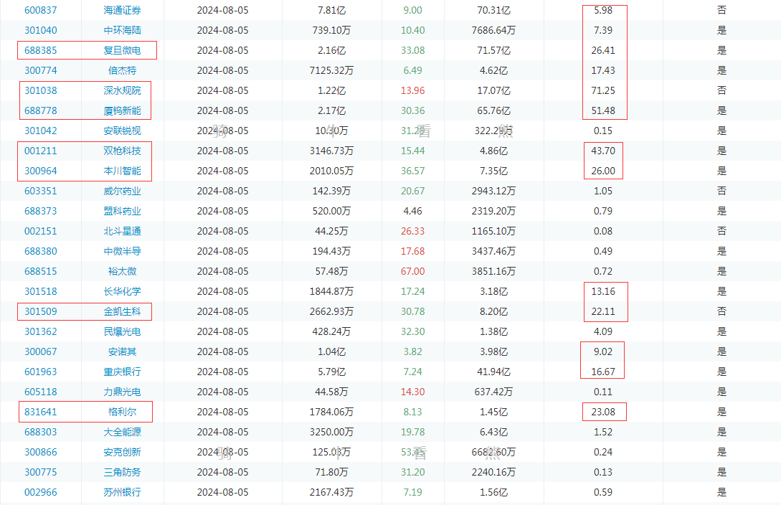Screen dimensions: 781x505
Task: Open stock code 300774
Action: coord(41,71)
